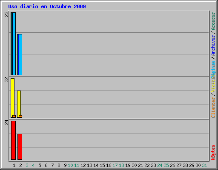Click x-axis day label 5
This screenshot has width=218, height=170.
click(40, 165)
